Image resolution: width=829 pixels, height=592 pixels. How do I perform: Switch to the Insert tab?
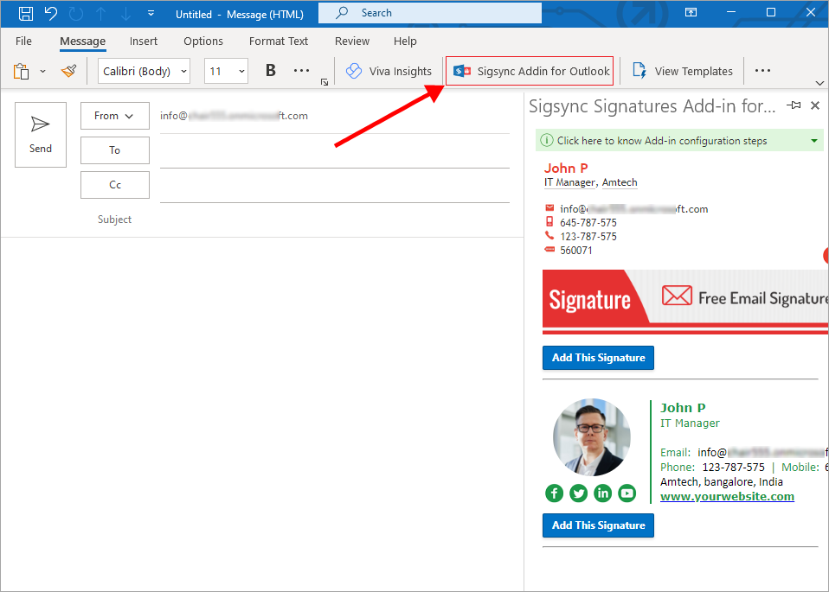point(144,41)
